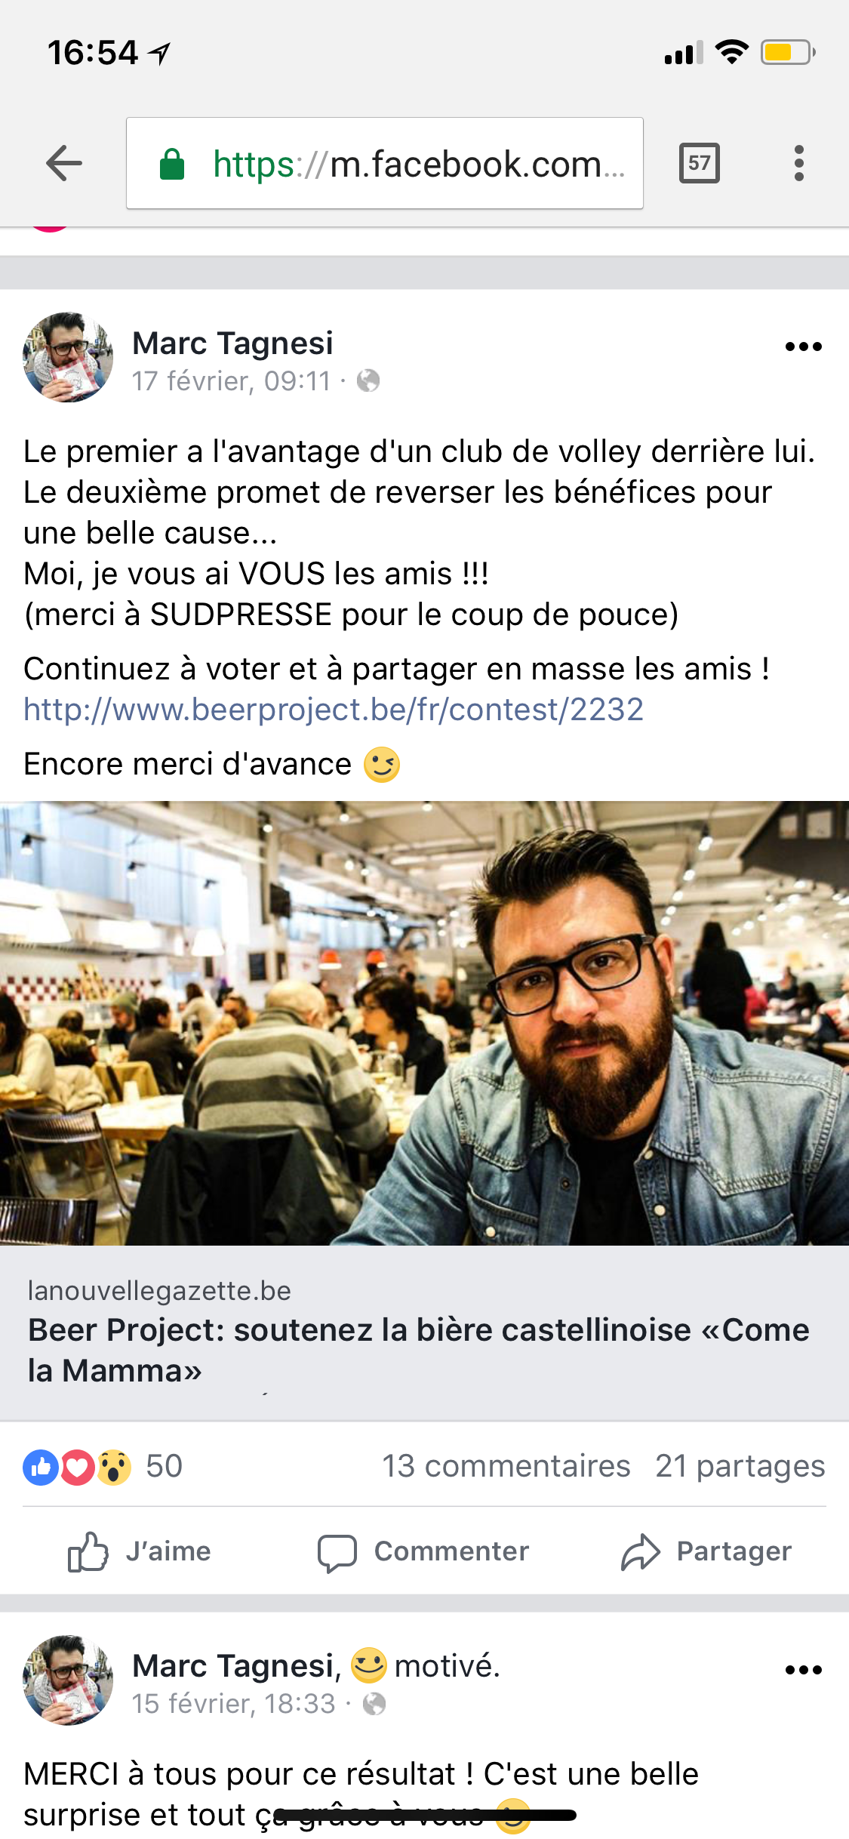Open the browser three-dot menu
This screenshot has width=849, height=1839.
(x=799, y=163)
